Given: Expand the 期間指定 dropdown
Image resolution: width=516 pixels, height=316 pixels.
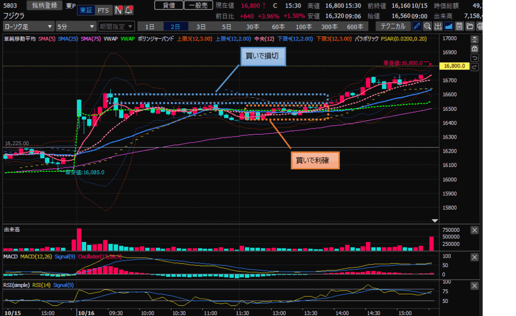Looking at the screenshot, I should (x=116, y=26).
